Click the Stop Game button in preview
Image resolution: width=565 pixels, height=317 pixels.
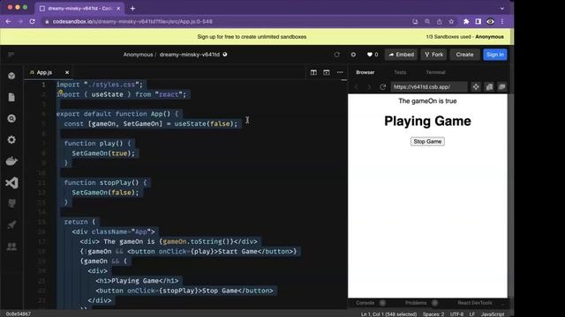[427, 142]
